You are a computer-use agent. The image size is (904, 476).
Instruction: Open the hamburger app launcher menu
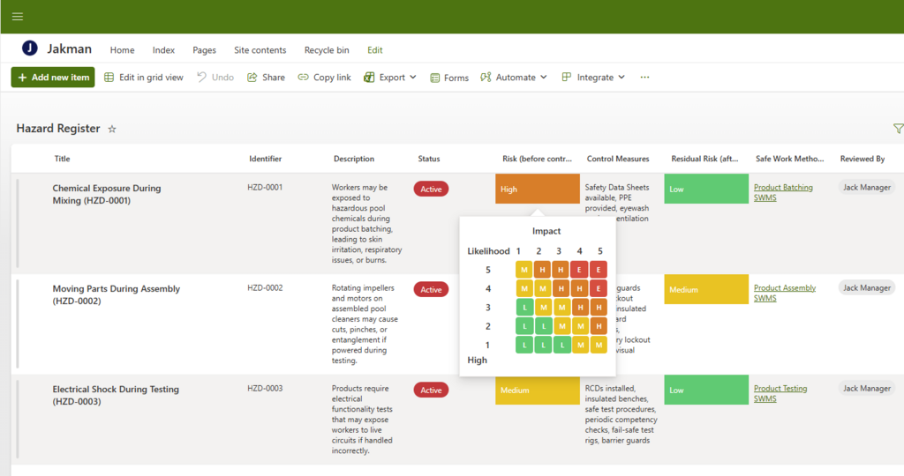[x=18, y=17]
